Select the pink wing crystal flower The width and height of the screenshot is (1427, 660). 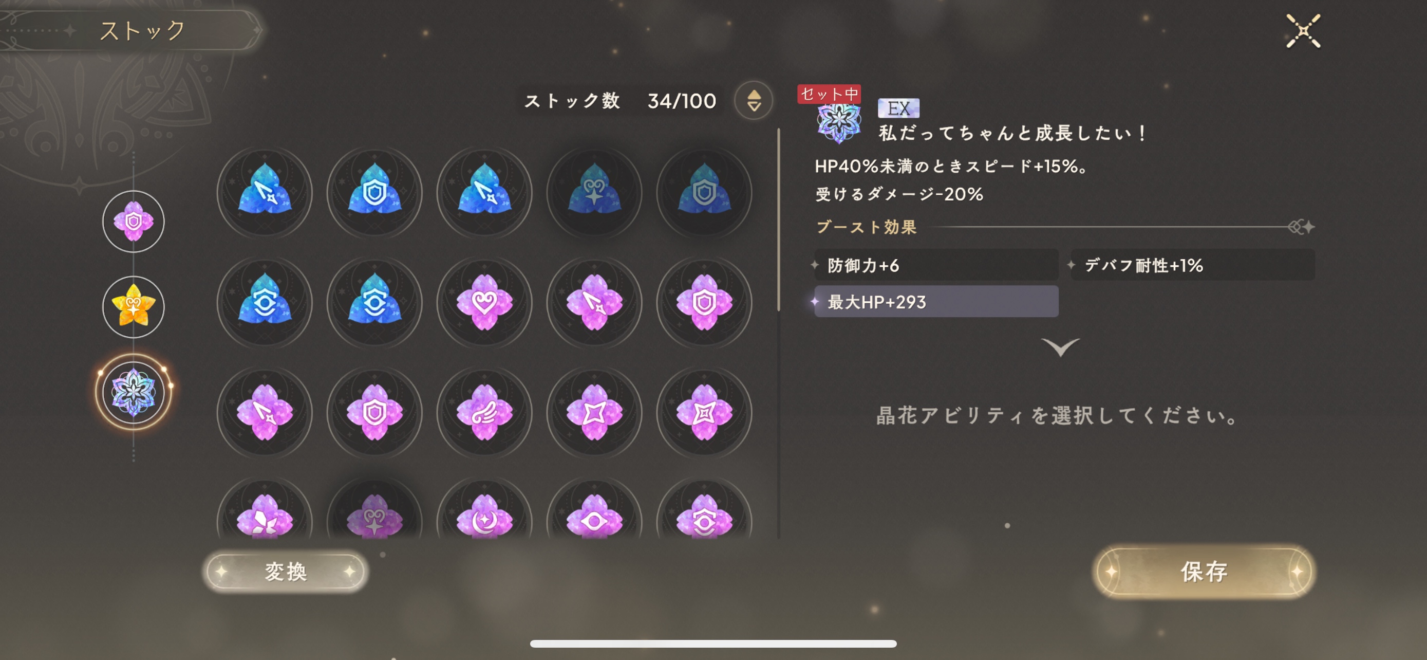pyautogui.click(x=484, y=412)
